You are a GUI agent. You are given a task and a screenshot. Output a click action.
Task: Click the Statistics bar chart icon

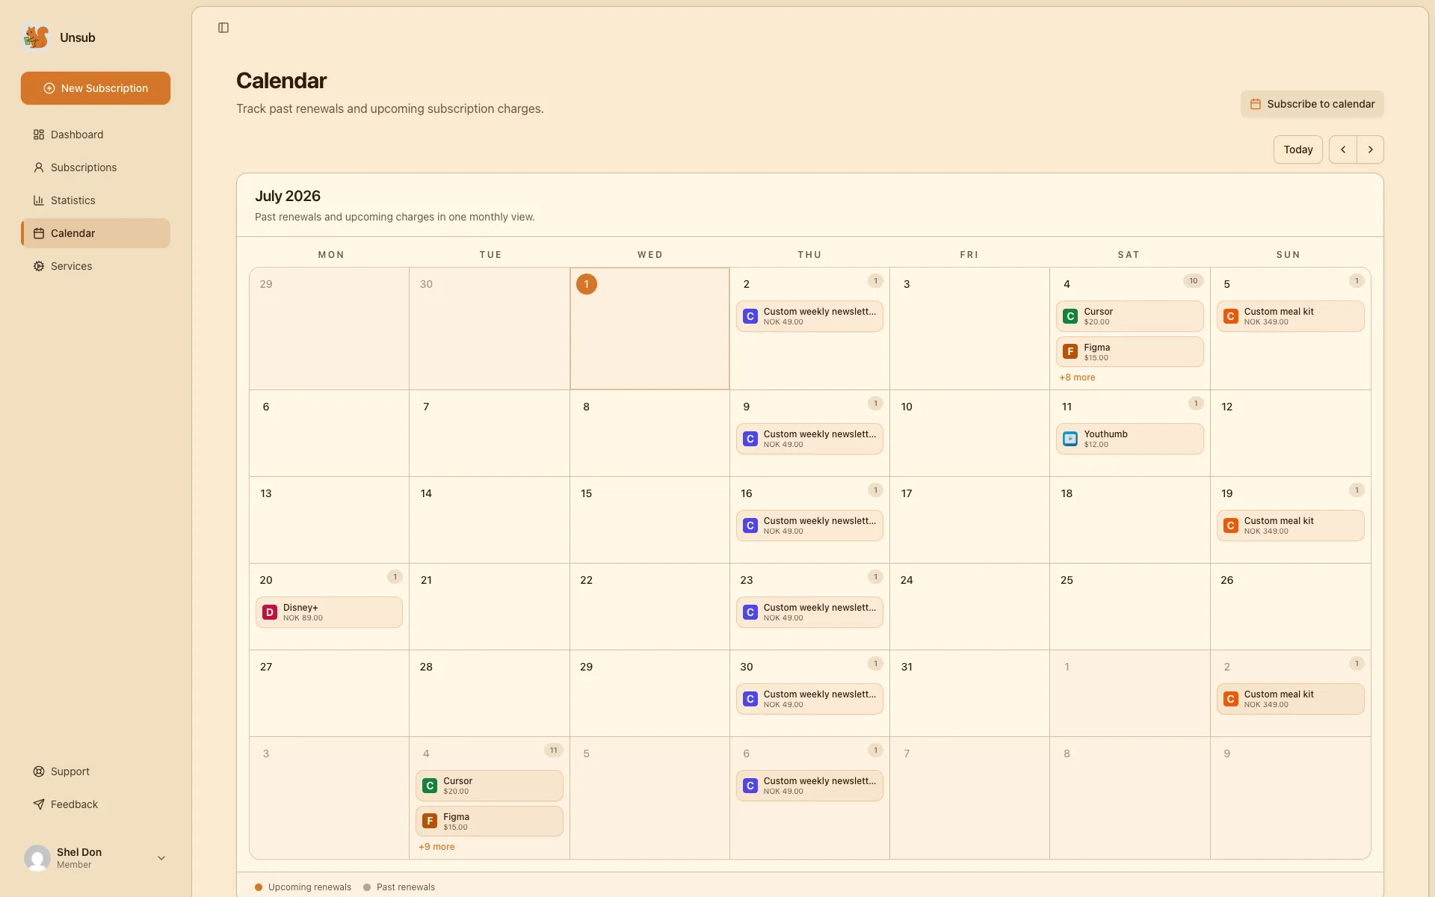tap(39, 200)
